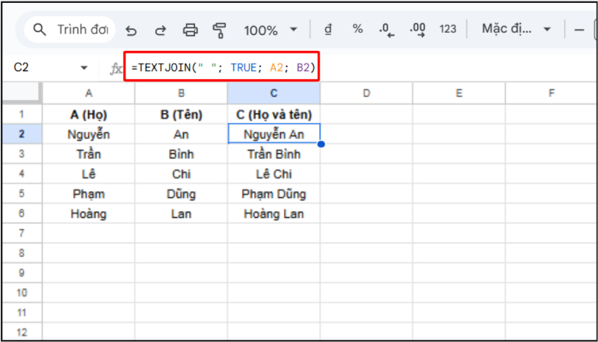Click cell 'An' in column B
This screenshot has height=342, width=598.
click(181, 134)
